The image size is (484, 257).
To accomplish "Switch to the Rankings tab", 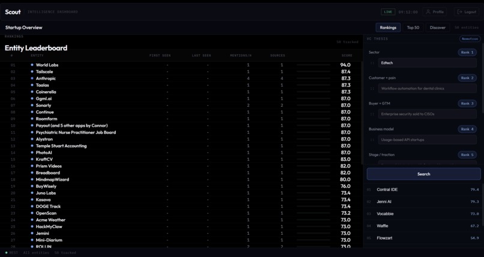I will (388, 28).
